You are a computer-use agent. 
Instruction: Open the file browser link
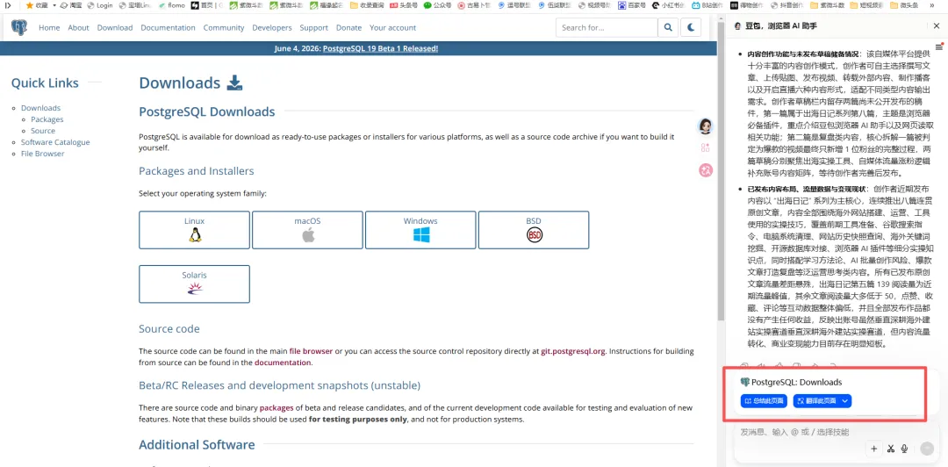click(311, 351)
